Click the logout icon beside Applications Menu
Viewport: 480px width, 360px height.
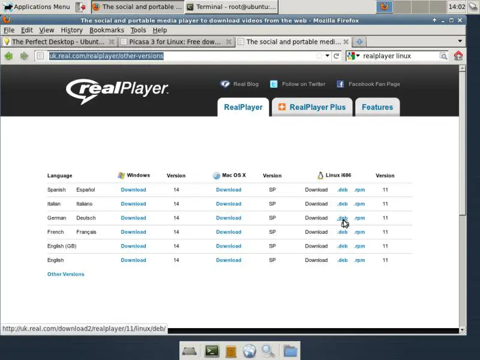point(80,7)
